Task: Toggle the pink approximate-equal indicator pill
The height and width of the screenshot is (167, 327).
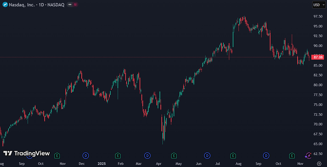Action: (75, 5)
